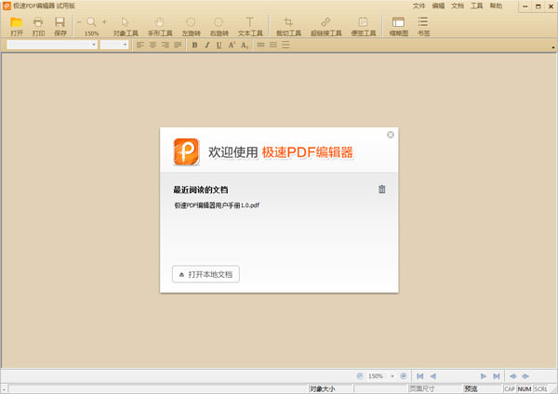Click the align left icon
Image resolution: width=558 pixels, height=394 pixels.
pos(140,45)
